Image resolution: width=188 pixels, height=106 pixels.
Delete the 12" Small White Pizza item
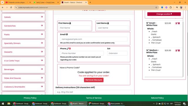179,23
